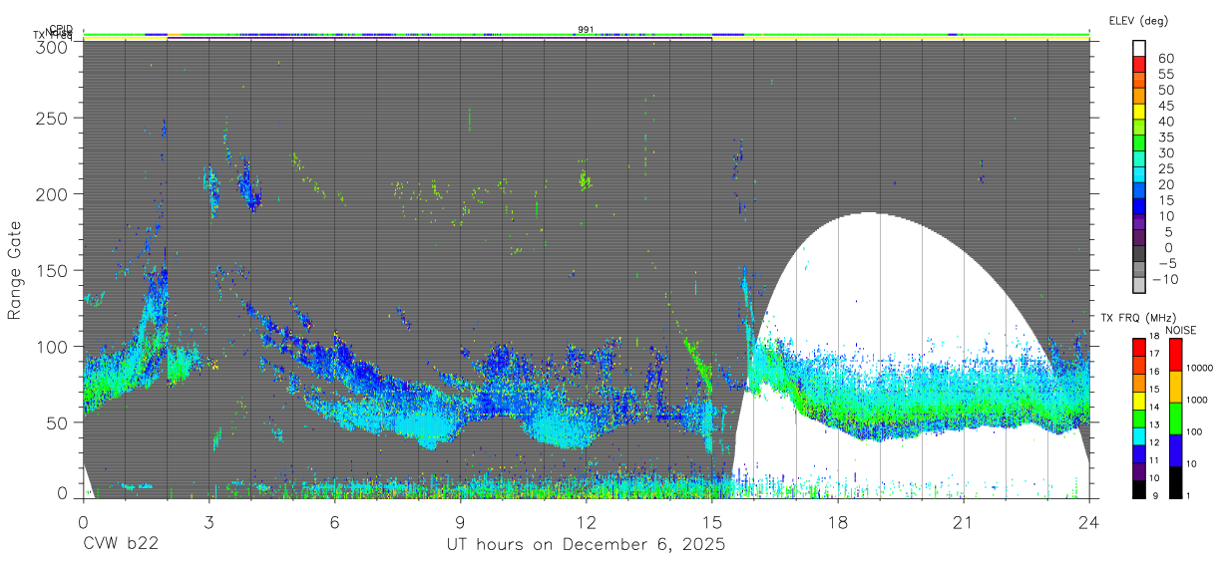The width and height of the screenshot is (1225, 565).
Task: Click blue noise swatch 10–100
Action: coord(1175,450)
